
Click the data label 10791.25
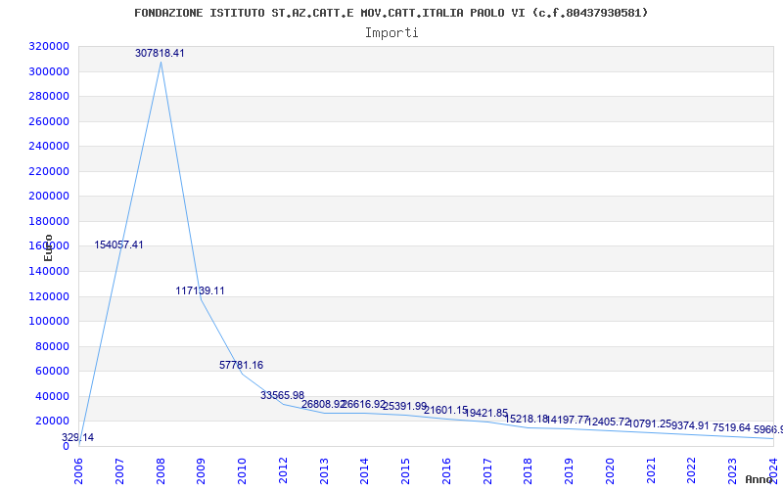tap(650, 423)
